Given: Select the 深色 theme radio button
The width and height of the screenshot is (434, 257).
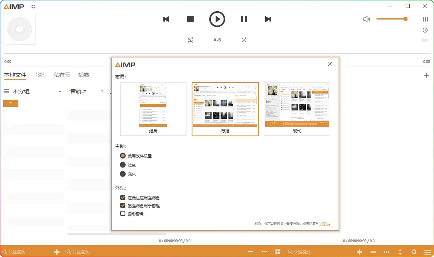Looking at the screenshot, I should [x=123, y=174].
